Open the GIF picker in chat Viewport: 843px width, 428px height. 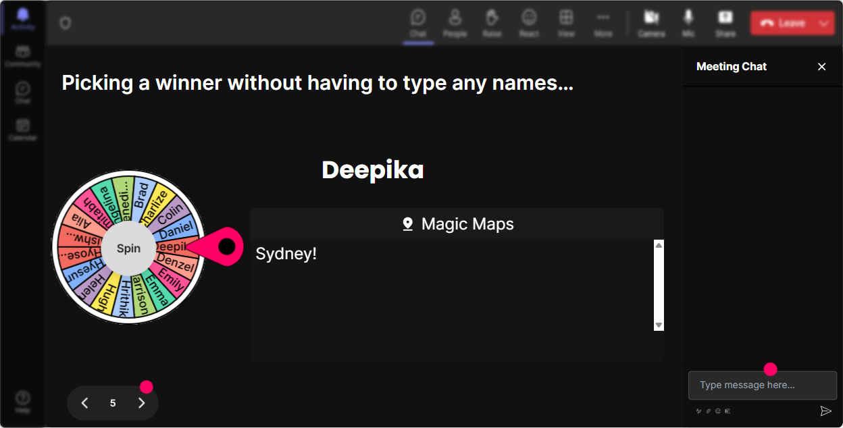pyautogui.click(x=727, y=410)
